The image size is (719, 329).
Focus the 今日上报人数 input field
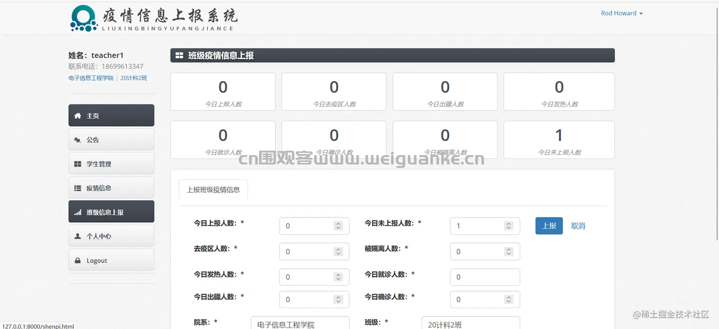[x=314, y=226]
